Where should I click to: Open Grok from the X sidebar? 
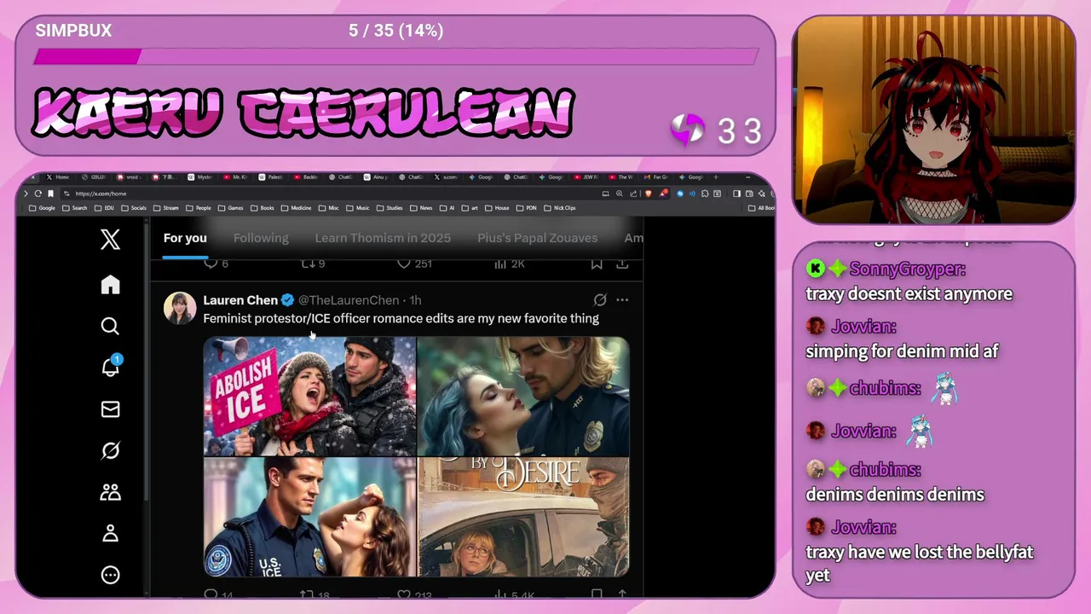tap(110, 450)
